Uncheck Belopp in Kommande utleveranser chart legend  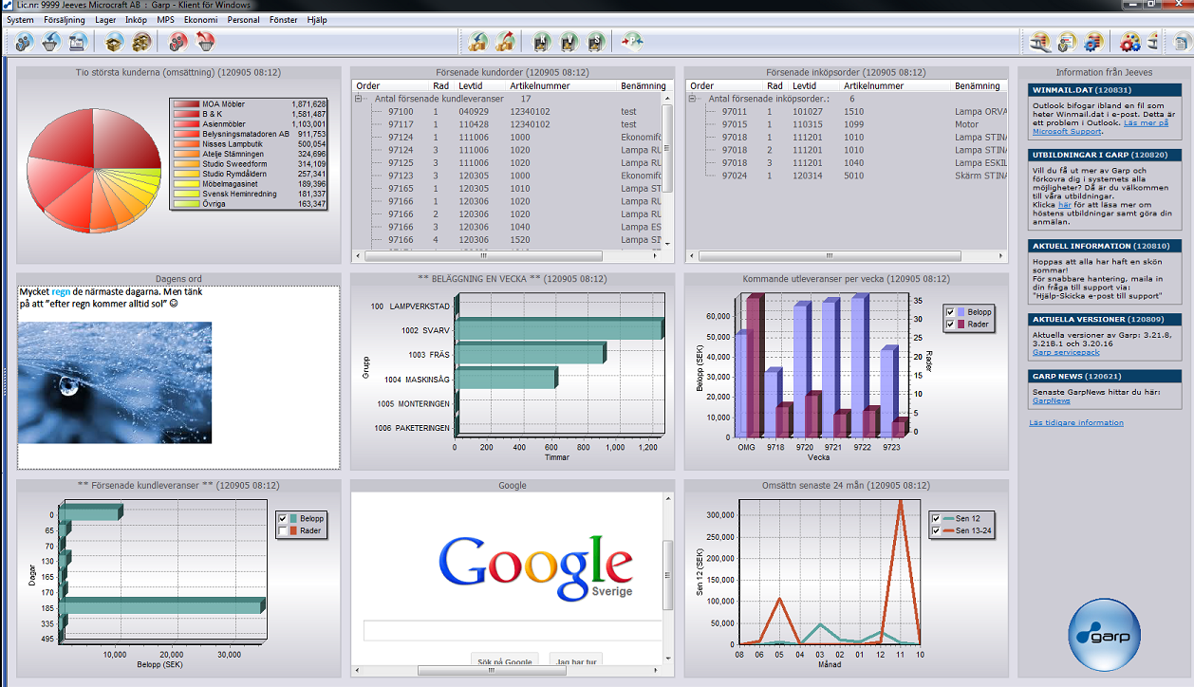coord(951,312)
